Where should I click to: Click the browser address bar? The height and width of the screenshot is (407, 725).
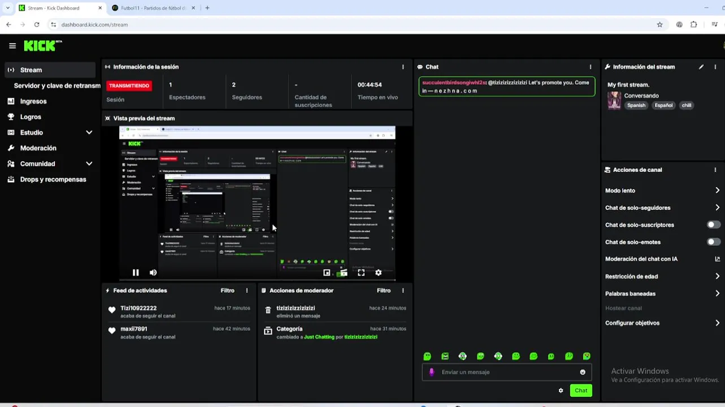(x=350, y=24)
